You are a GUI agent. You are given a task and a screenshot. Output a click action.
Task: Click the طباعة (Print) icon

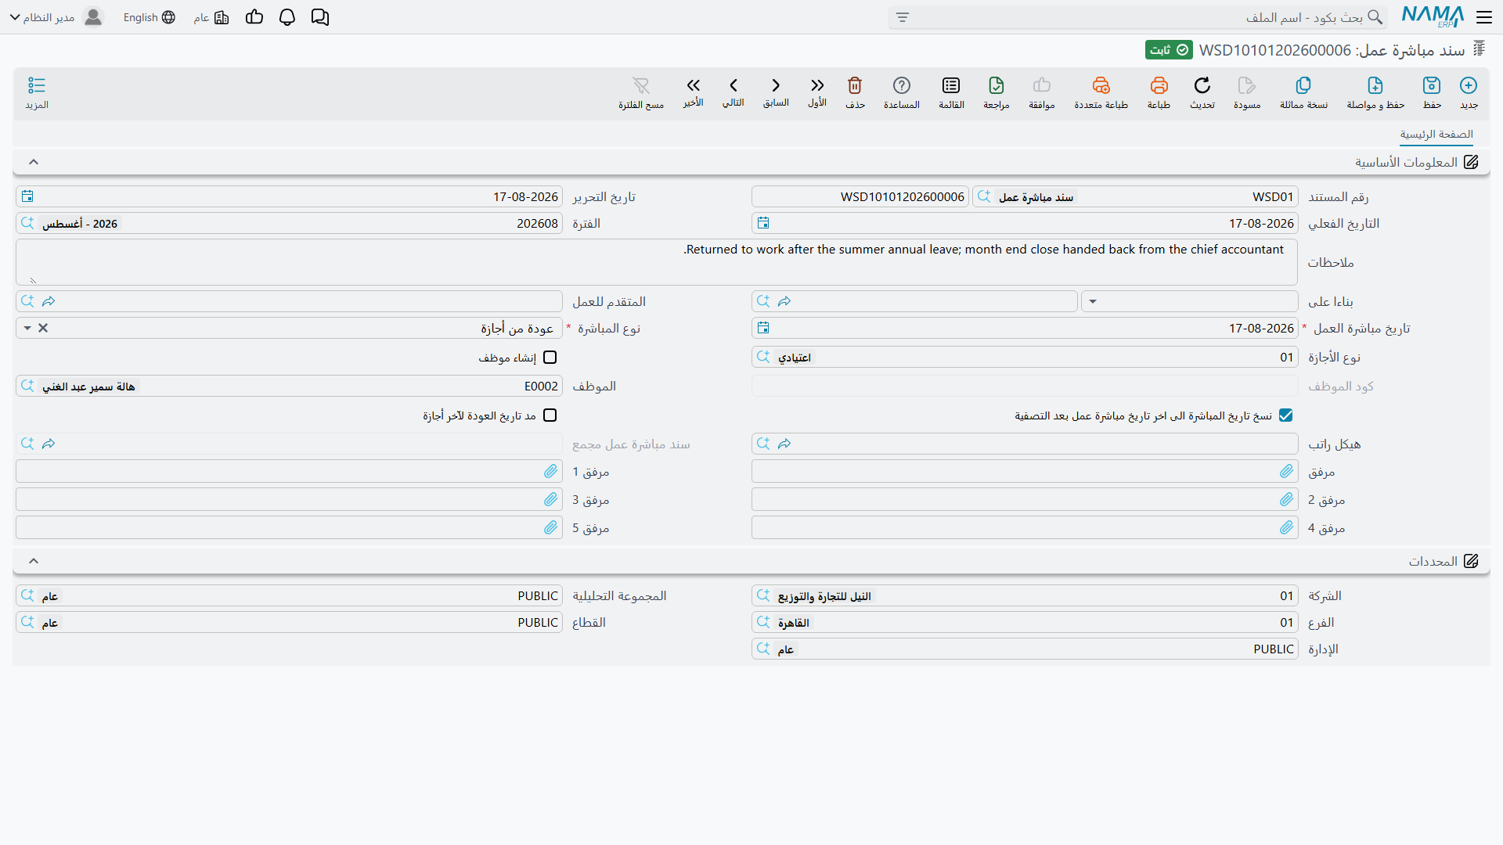click(1159, 85)
